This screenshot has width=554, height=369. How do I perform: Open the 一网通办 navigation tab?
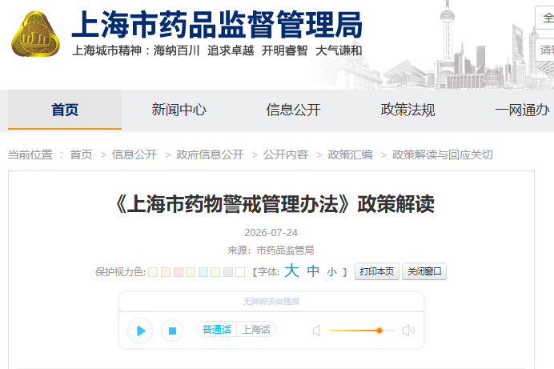tap(522, 110)
